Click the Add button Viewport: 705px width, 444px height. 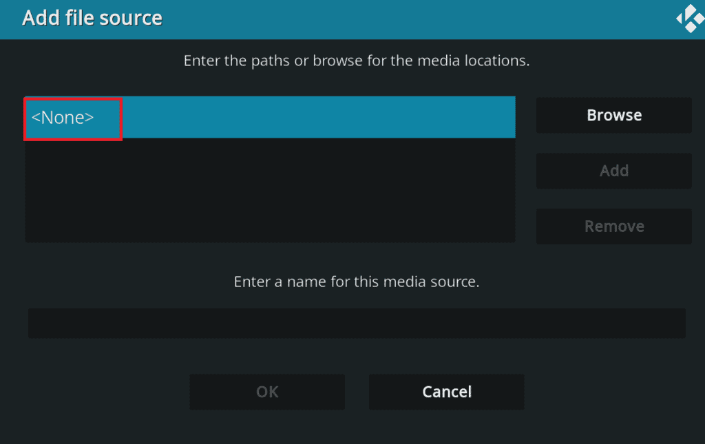coord(613,171)
